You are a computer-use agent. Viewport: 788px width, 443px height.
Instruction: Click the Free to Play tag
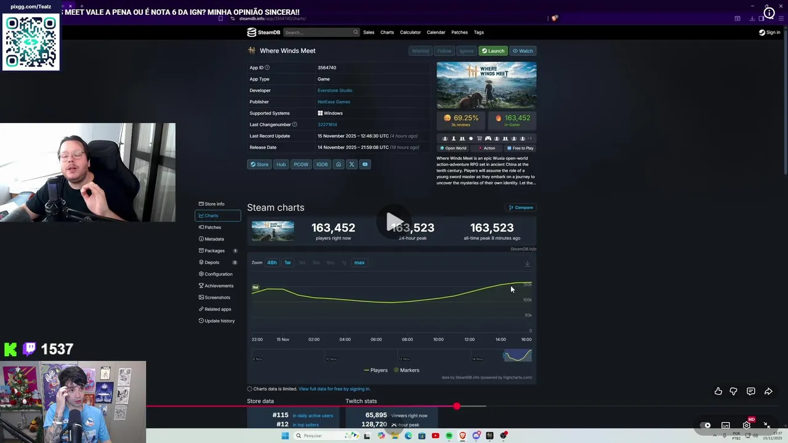520,148
